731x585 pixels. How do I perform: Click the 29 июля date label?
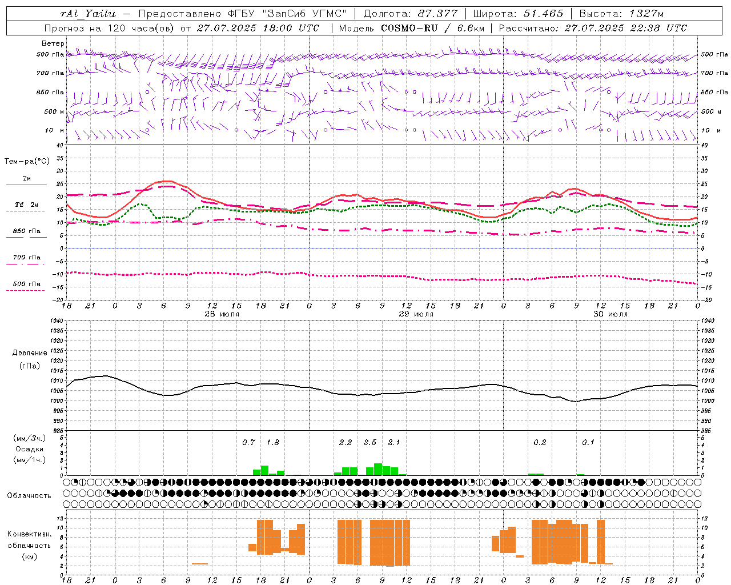(416, 314)
